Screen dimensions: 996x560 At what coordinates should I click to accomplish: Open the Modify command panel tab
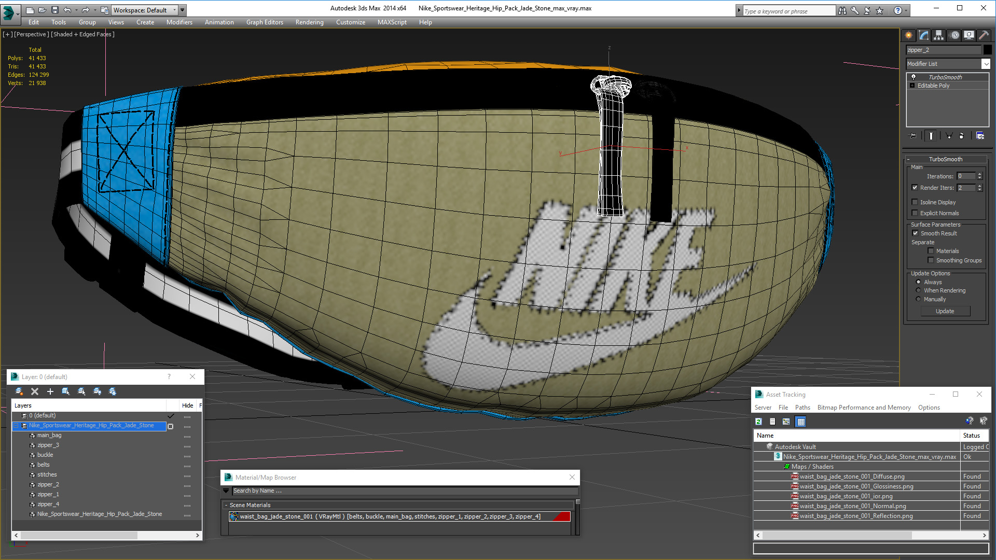924,35
